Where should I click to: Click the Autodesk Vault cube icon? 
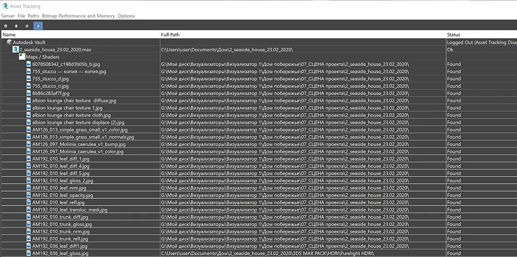tap(9, 42)
